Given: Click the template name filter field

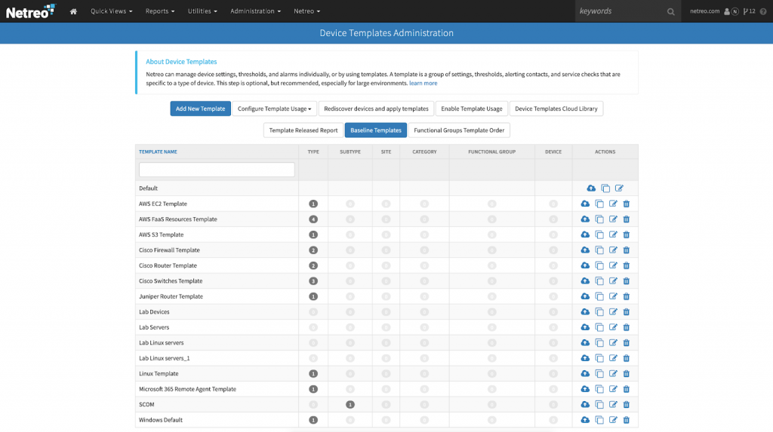Looking at the screenshot, I should pos(217,170).
